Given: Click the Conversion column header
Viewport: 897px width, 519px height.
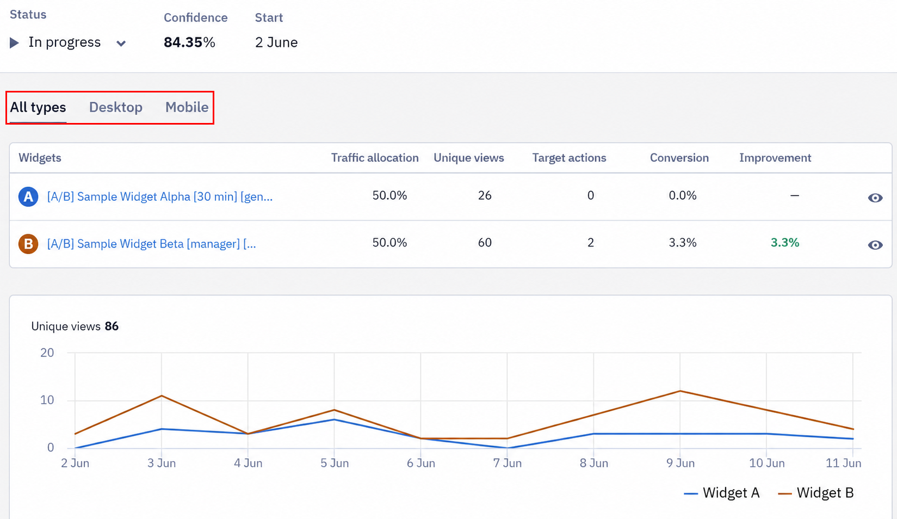Looking at the screenshot, I should pyautogui.click(x=679, y=158).
